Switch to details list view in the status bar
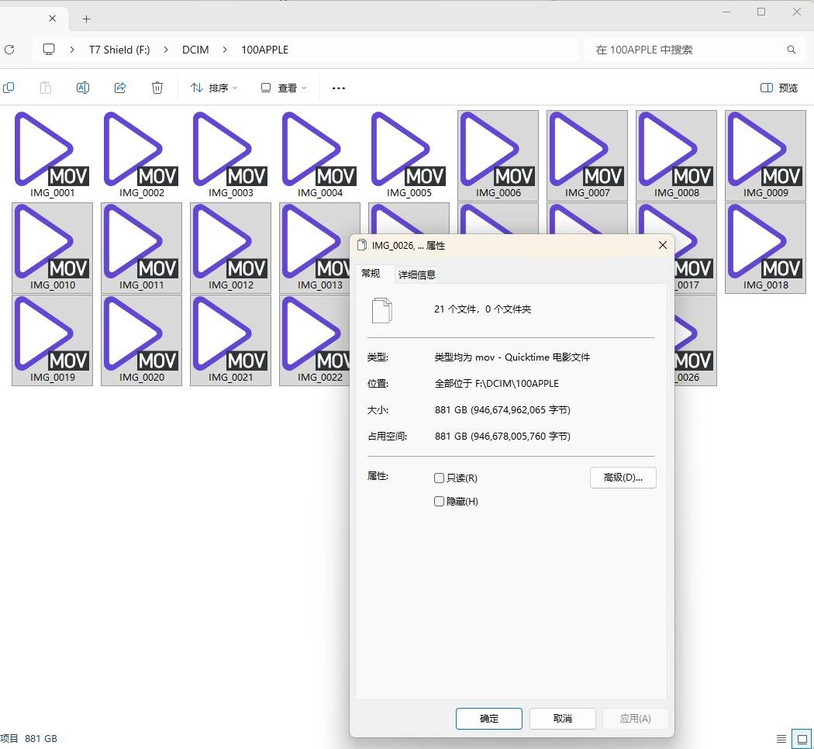This screenshot has height=749, width=814. coord(781,738)
